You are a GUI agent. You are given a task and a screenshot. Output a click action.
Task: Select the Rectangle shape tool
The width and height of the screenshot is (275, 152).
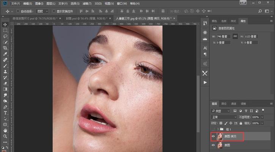coord(5,125)
